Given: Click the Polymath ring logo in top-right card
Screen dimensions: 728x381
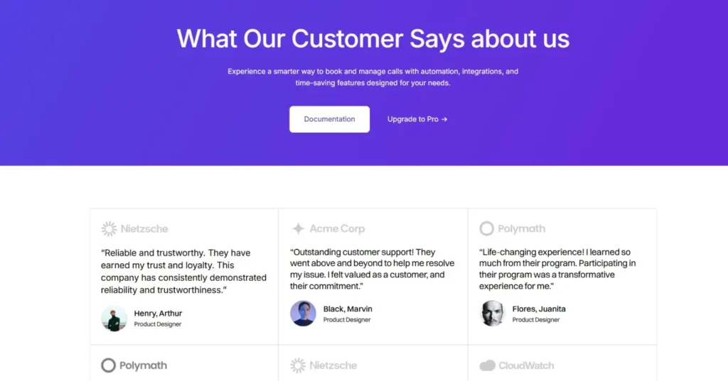Looking at the screenshot, I should 486,228.
